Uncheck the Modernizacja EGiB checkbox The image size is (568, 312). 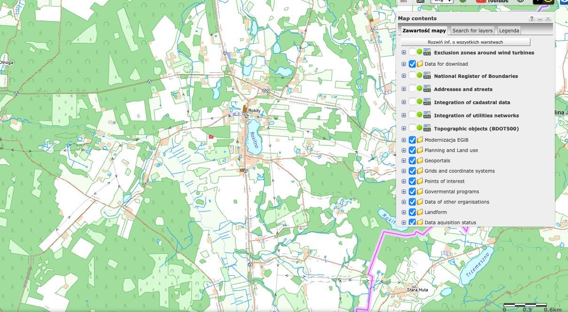click(412, 140)
